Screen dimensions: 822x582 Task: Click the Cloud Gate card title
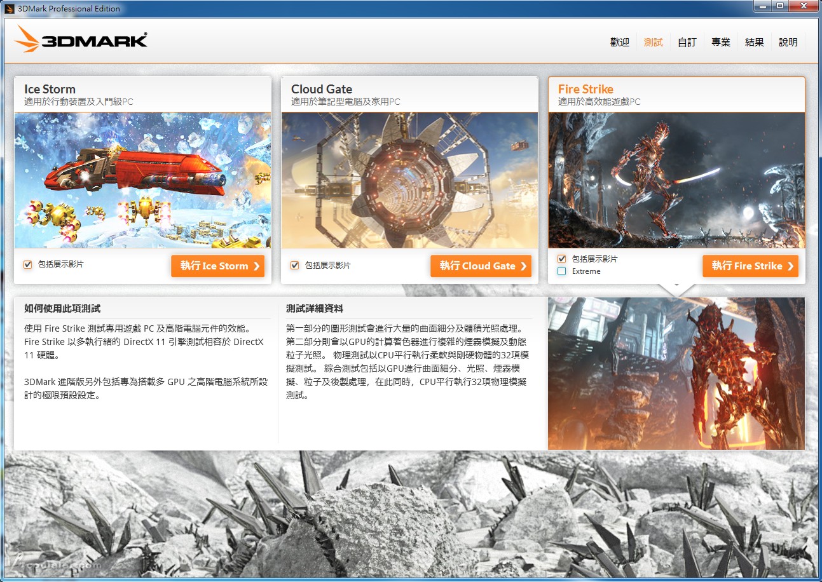pyautogui.click(x=322, y=89)
